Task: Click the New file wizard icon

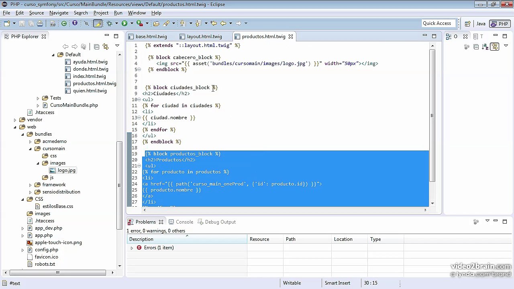Action: point(7,23)
